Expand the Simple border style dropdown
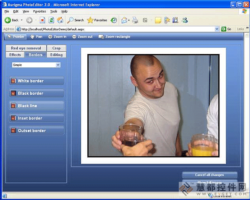This screenshot has height=200, width=250. coord(58,65)
